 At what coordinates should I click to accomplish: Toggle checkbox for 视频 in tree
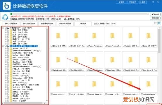(x=8, y=42)
